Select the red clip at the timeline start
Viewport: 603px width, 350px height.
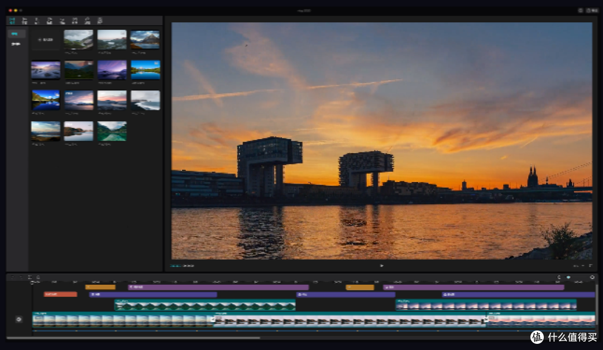(60, 295)
